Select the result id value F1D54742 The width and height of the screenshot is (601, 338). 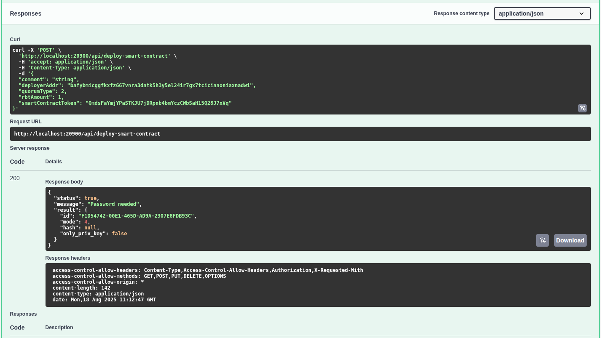(136, 216)
